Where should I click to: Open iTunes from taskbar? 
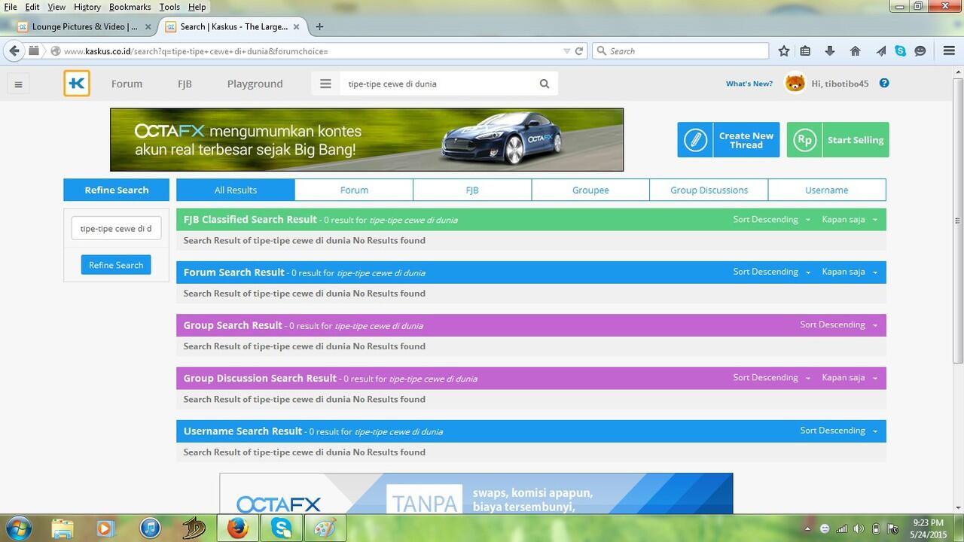(x=151, y=528)
